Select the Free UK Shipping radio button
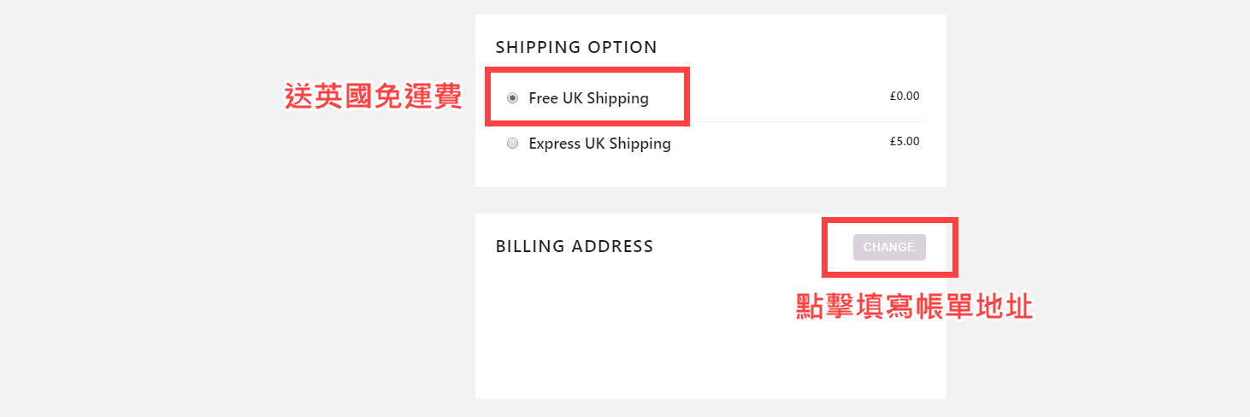 [x=512, y=98]
